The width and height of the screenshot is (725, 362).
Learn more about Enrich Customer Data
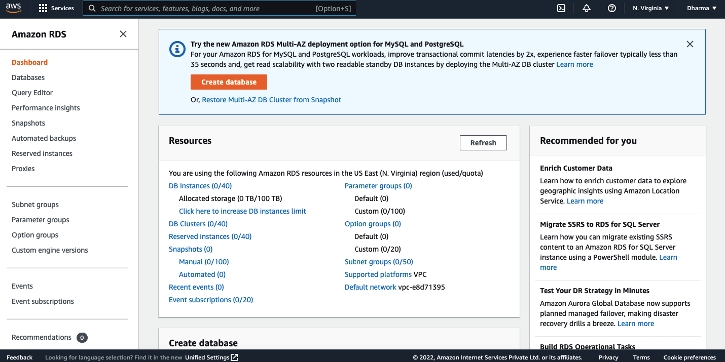point(585,201)
